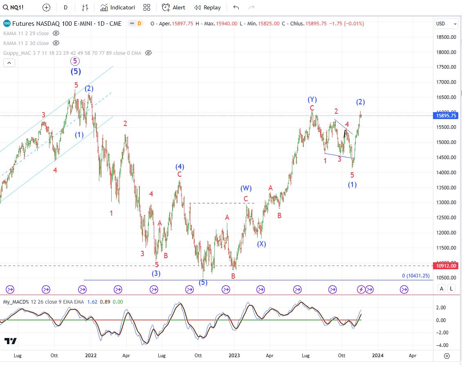Open the indicator templates grid icon

[x=147, y=8]
